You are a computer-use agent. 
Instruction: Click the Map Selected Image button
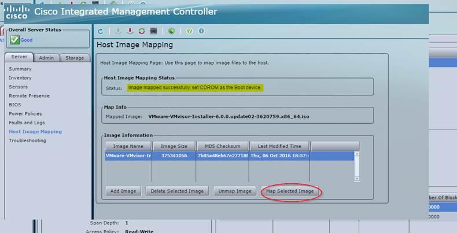pos(290,191)
